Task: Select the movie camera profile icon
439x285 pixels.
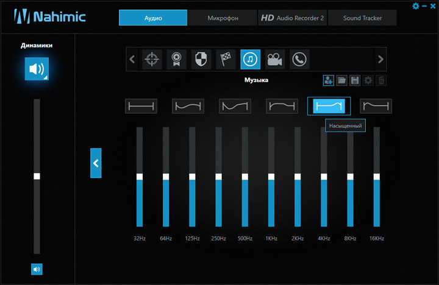Action: 275,59
